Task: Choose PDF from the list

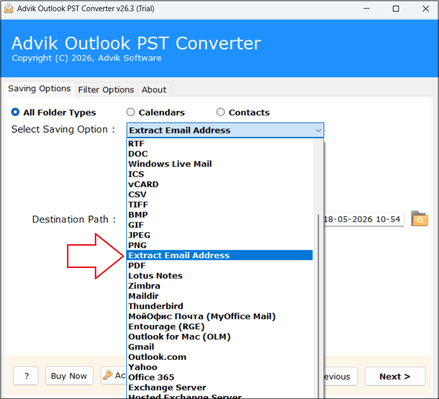Action: click(220, 265)
